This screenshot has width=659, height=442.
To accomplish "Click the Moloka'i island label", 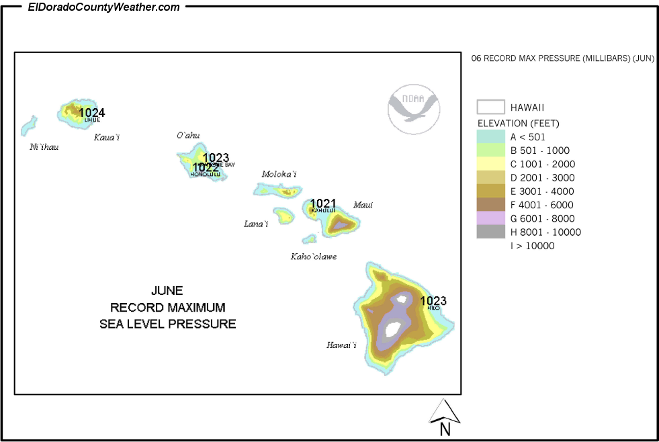I will point(279,174).
